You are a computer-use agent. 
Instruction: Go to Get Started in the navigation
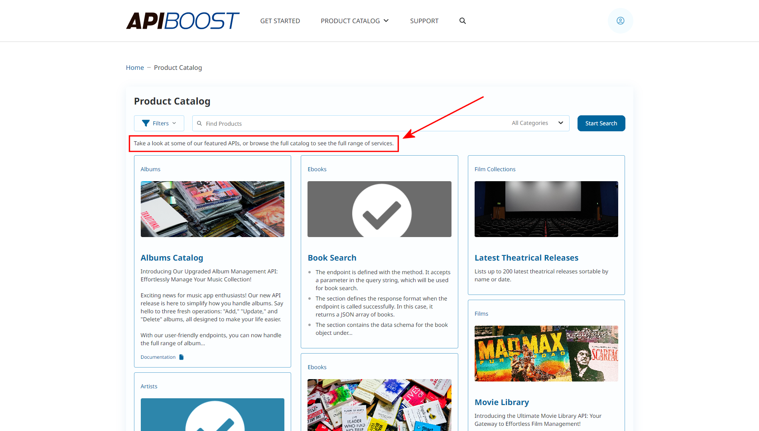pos(280,21)
